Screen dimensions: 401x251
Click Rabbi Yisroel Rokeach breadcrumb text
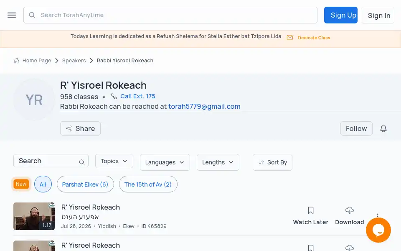click(125, 60)
